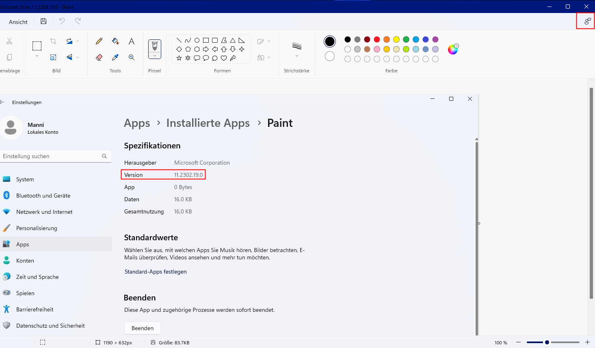This screenshot has height=348, width=595.
Task: Select the Pencil tool
Action: [x=99, y=41]
